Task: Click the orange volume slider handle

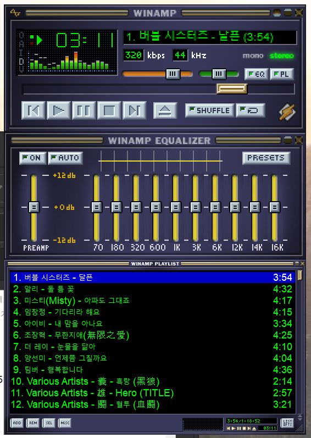Action: pos(173,74)
